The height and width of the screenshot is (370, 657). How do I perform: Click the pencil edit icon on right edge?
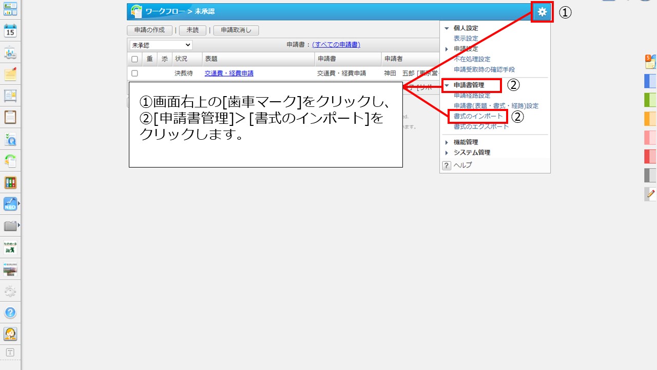651,194
